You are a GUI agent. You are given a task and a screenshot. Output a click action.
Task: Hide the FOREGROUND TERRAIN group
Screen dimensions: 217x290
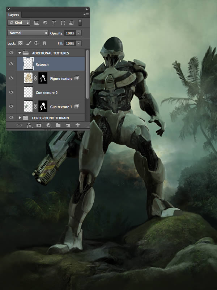click(11, 117)
